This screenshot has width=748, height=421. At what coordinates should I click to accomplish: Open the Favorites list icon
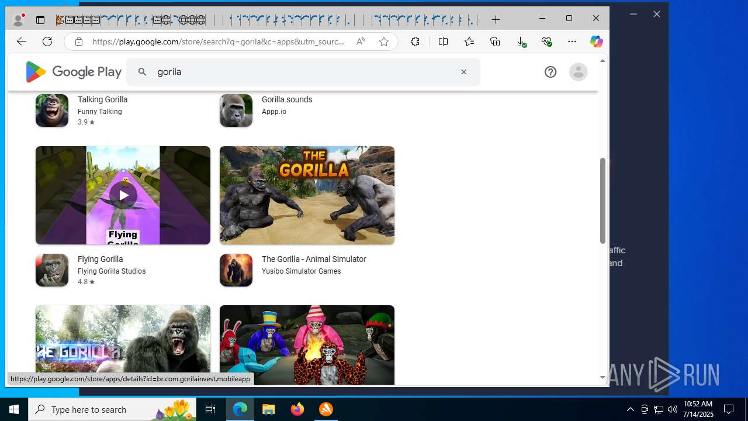point(469,42)
